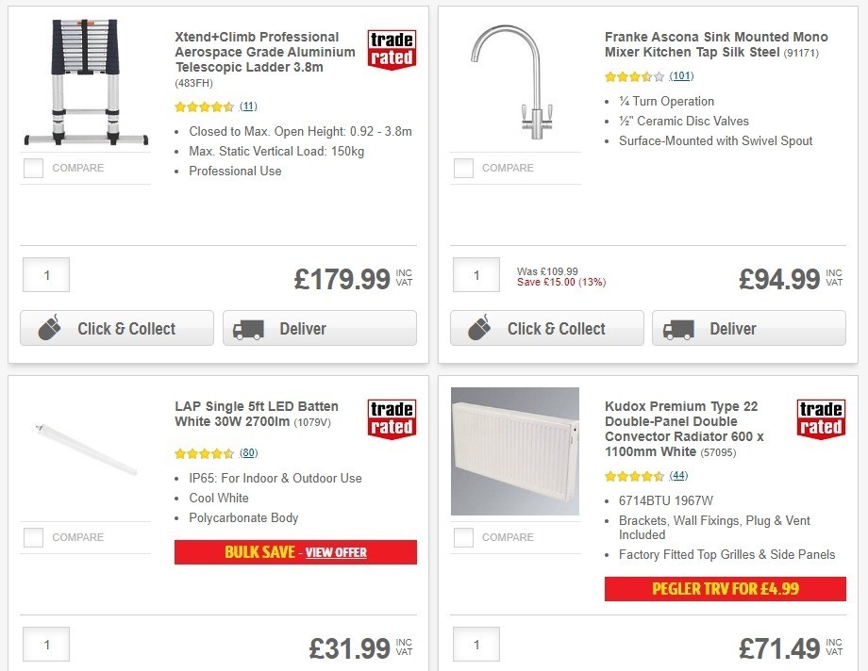The width and height of the screenshot is (868, 671).
Task: Check Compare on the Kudox radiator
Action: click(x=463, y=537)
